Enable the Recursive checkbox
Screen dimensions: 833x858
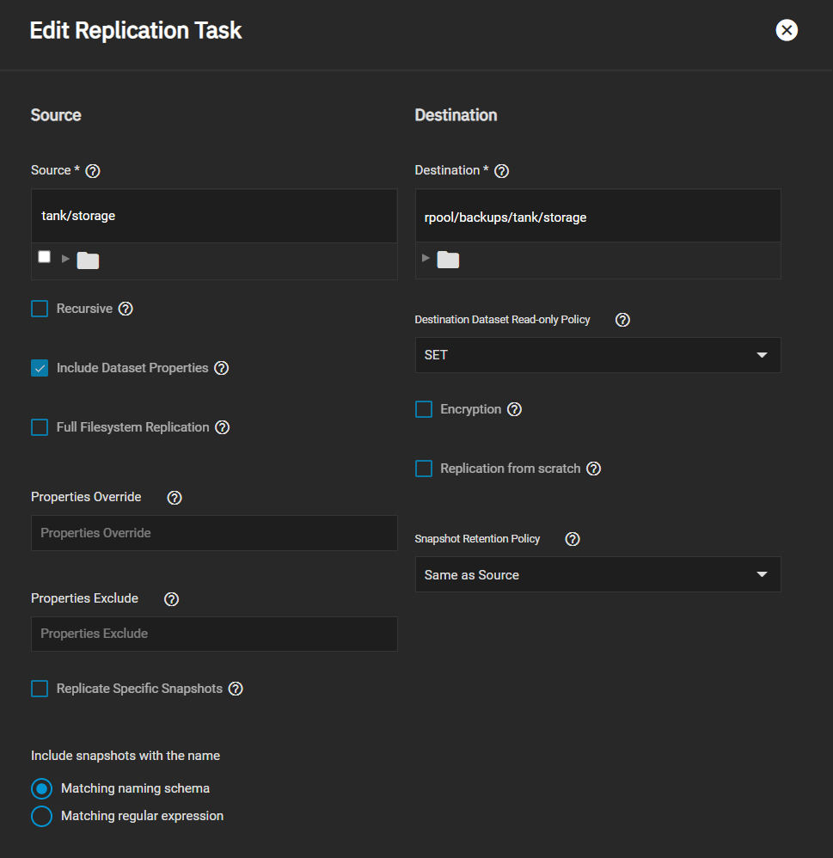(40, 309)
